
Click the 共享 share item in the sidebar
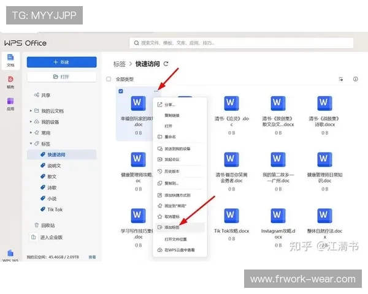(x=42, y=95)
